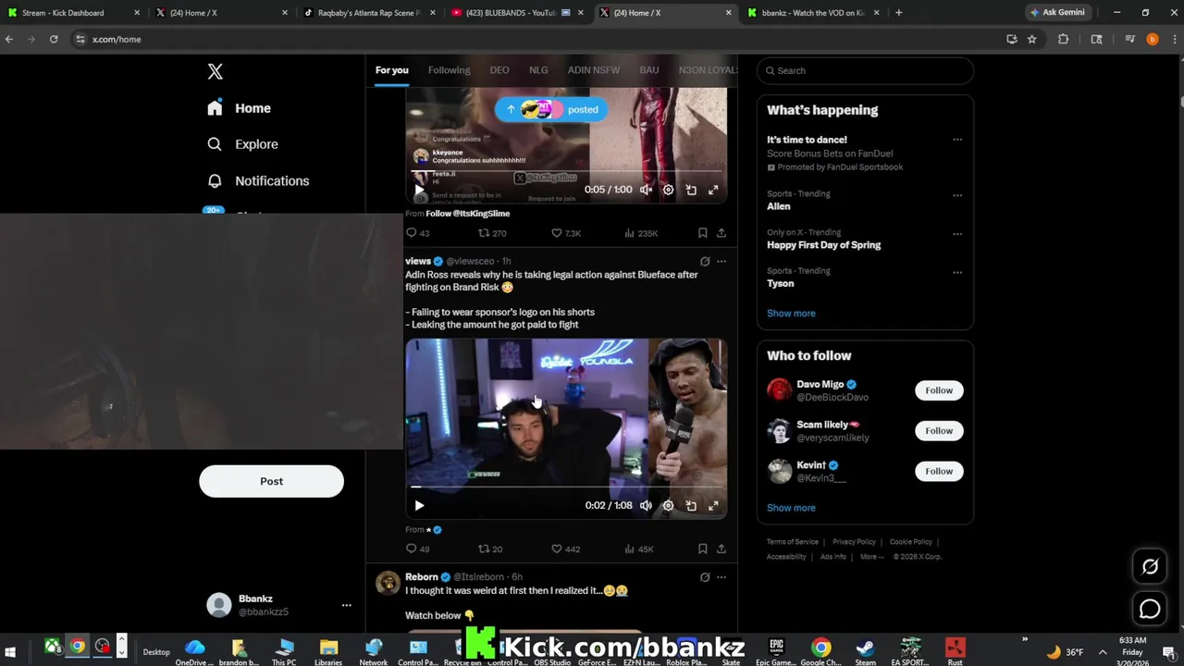Viewport: 1184px width, 666px height.
Task: Click the X Search field
Action: 865,70
